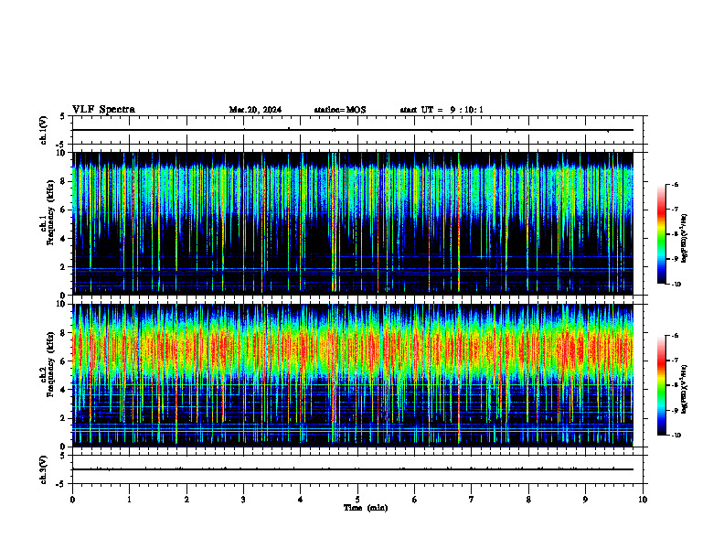Click the time-axis end tick label "10"
724x560 pixels.
643,500
